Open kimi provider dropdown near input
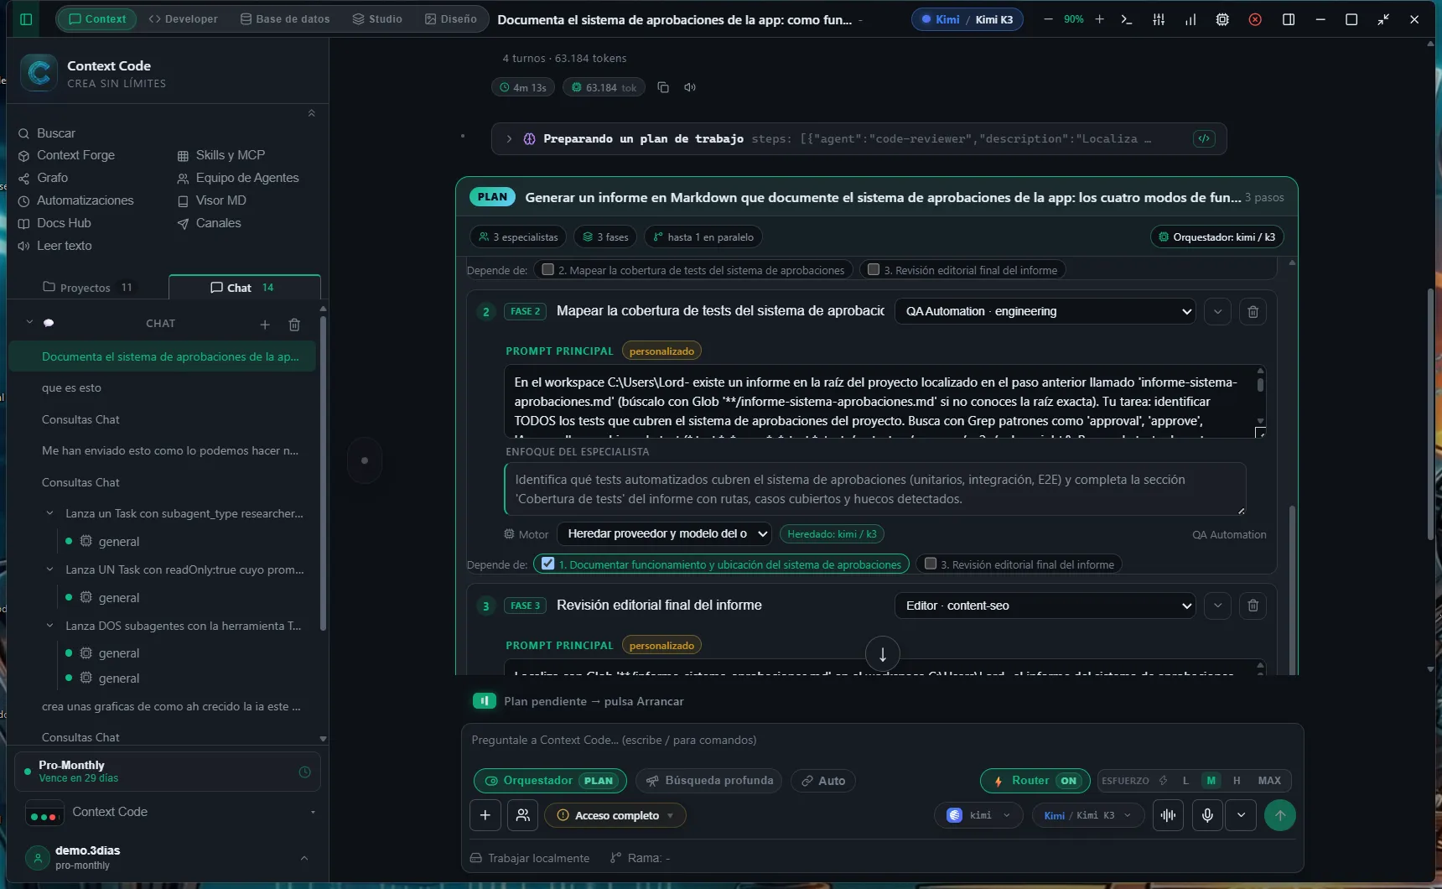 (x=978, y=815)
